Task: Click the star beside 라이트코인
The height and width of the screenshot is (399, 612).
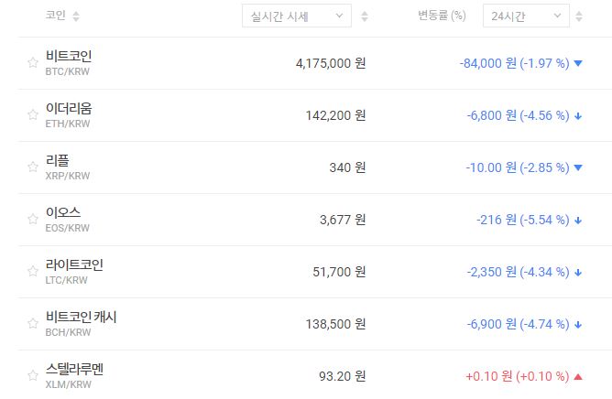Action: click(33, 272)
